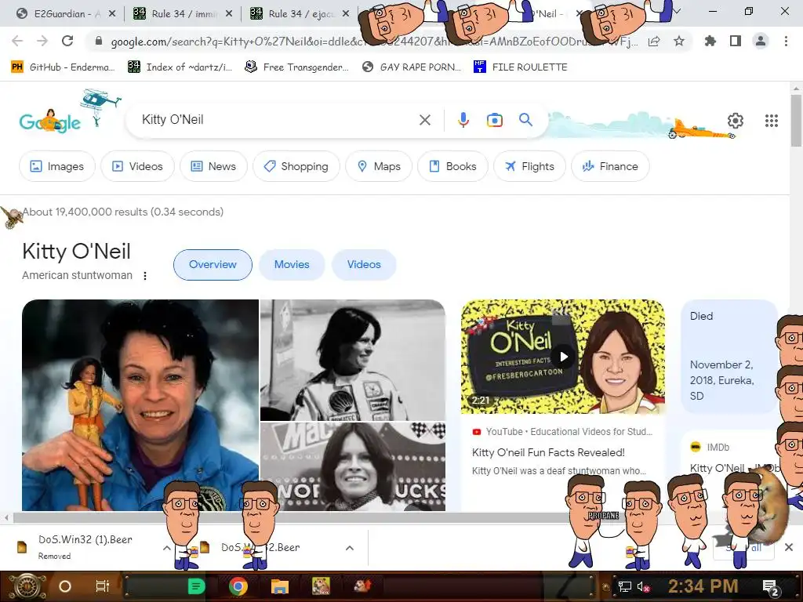Expand options for second DoS.Win32.Beer download
The image size is (803, 602).
tap(349, 548)
